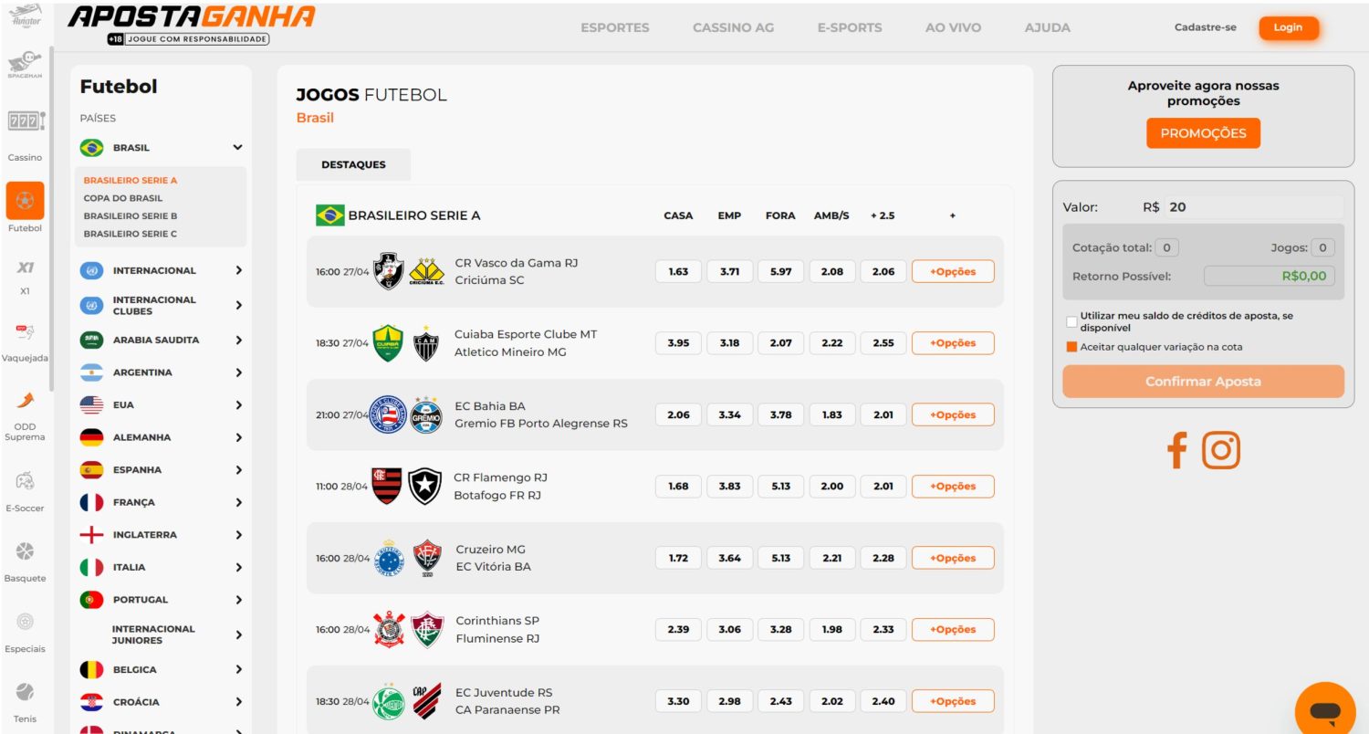Open the Spaceman game icon
1369x734 pixels.
coord(25,66)
